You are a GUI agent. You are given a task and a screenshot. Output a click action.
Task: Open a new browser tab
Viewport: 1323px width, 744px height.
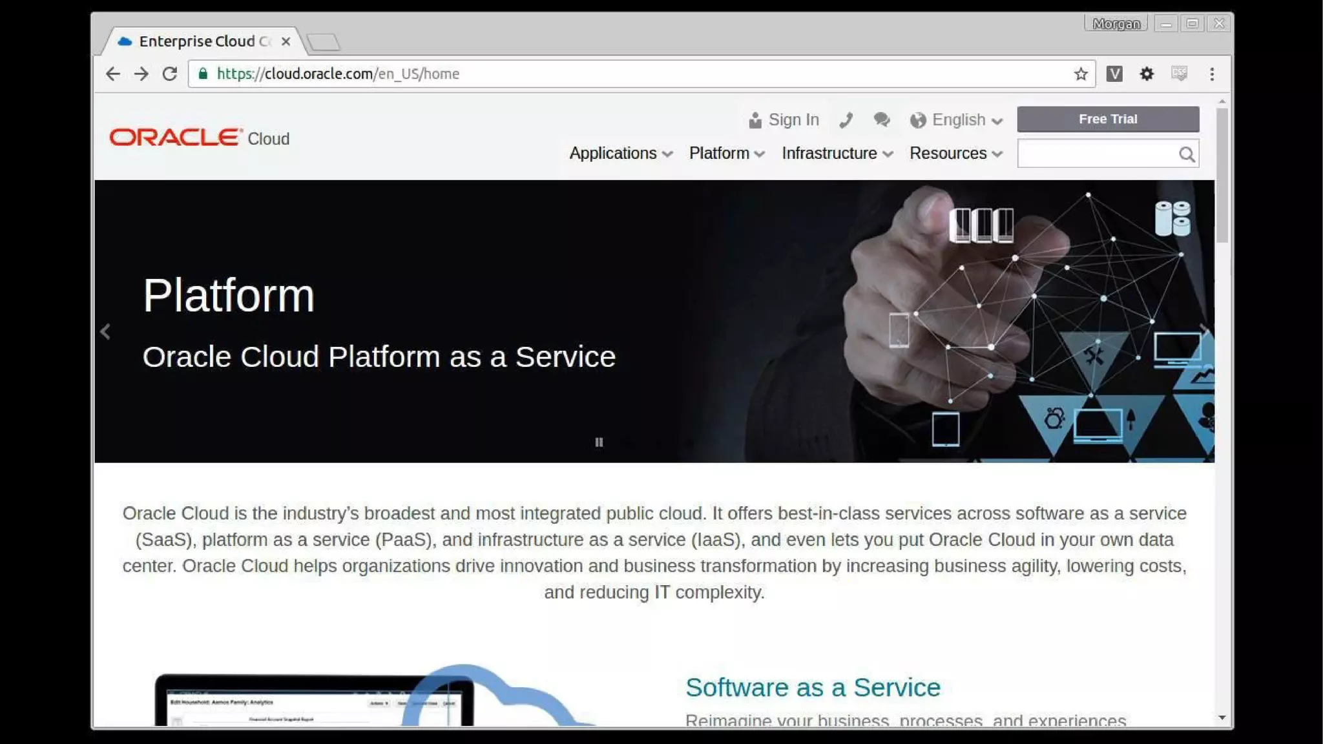click(x=323, y=43)
